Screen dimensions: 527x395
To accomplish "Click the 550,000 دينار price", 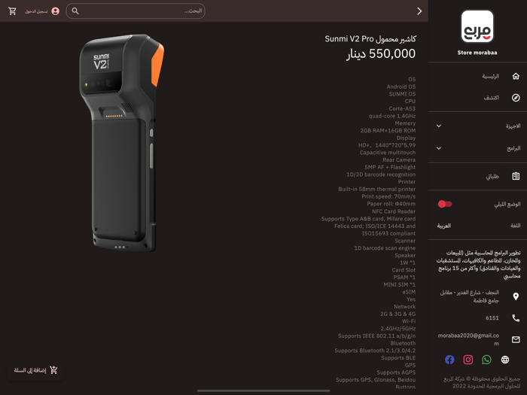I will tap(381, 53).
